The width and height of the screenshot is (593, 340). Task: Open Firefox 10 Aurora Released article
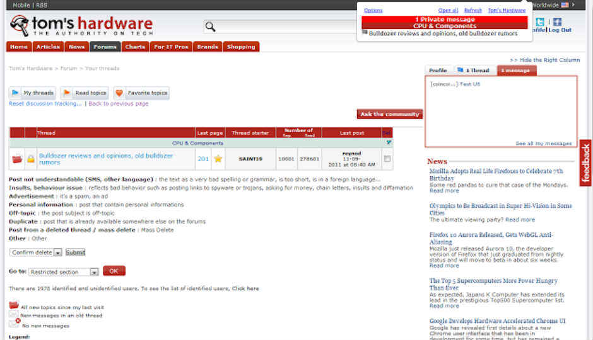(491, 238)
